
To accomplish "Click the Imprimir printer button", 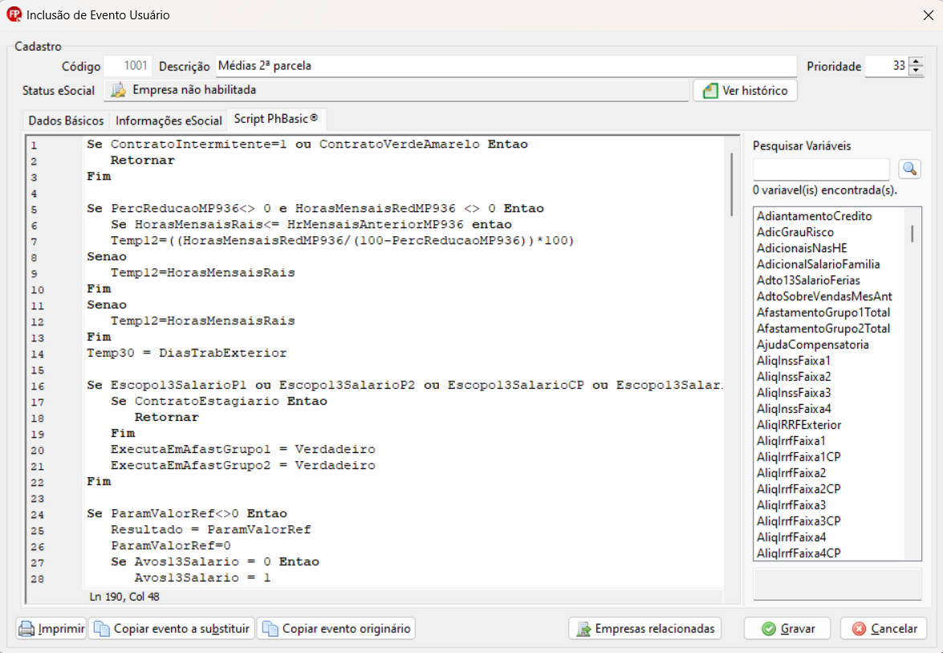I will click(52, 628).
